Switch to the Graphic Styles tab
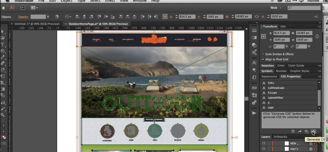328x152 pixels. pyautogui.click(x=300, y=71)
